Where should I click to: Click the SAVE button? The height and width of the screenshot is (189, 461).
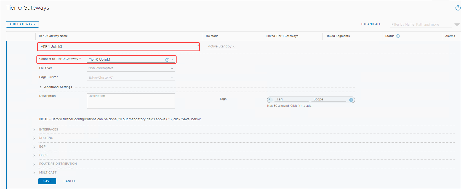[47, 181]
